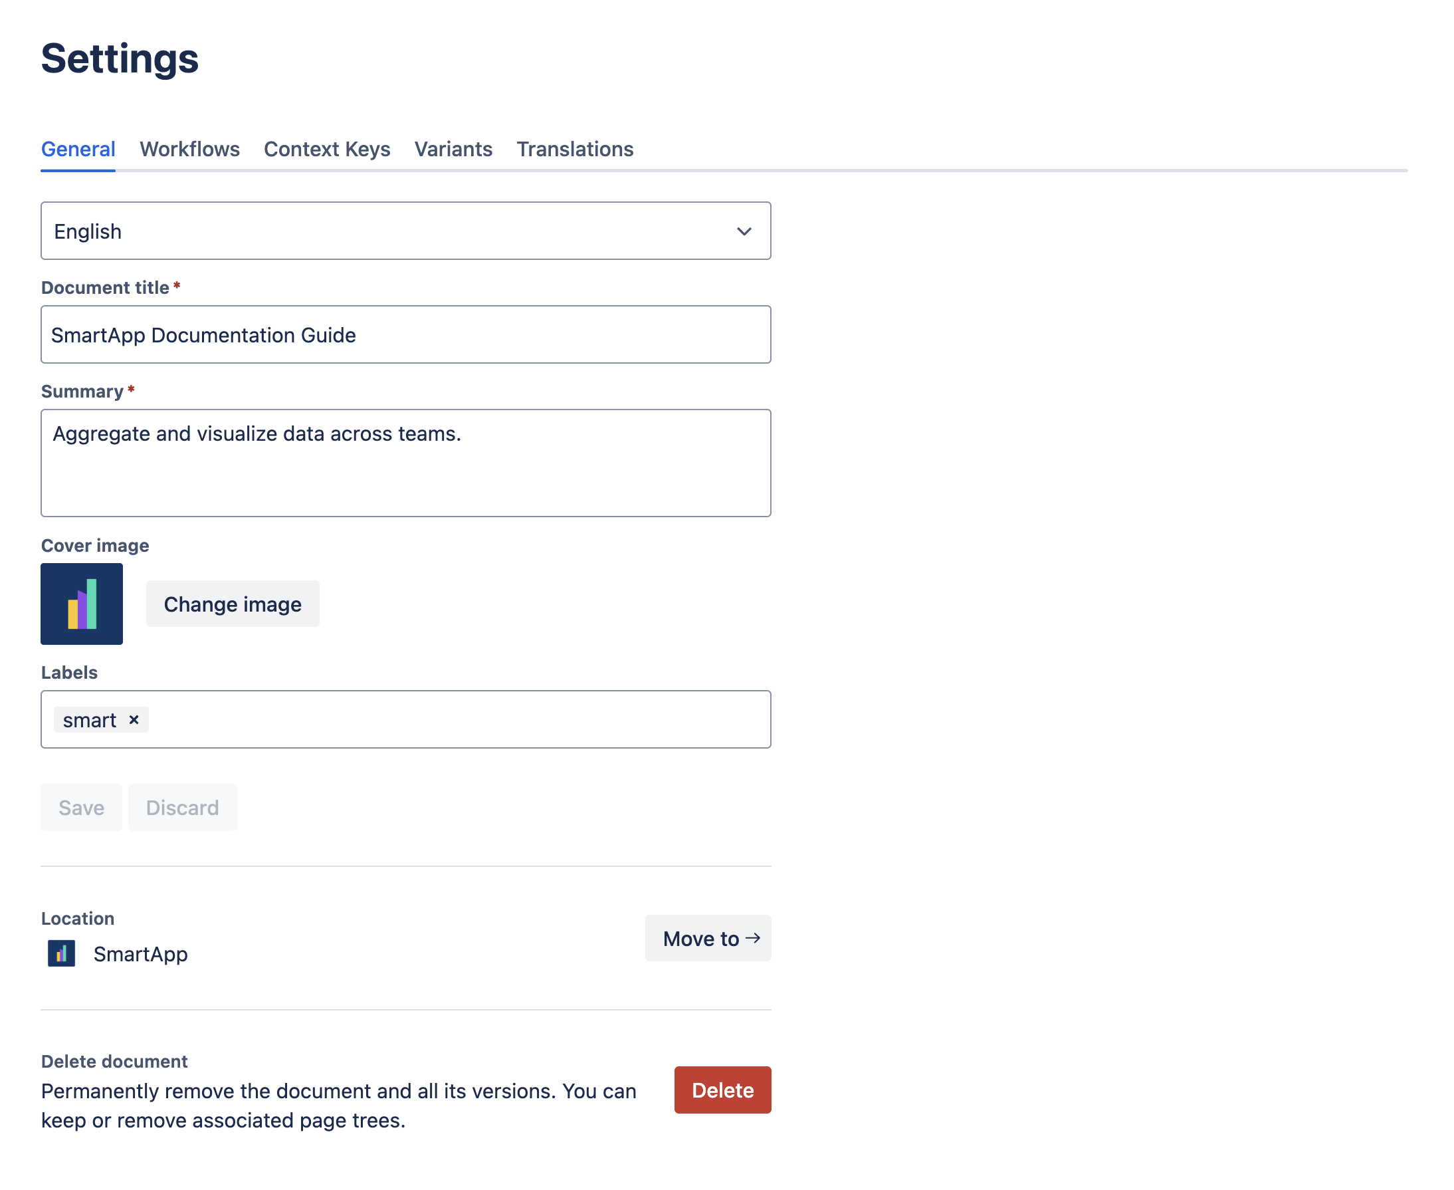1454x1190 pixels.
Task: Select the Variants tab
Action: click(454, 149)
